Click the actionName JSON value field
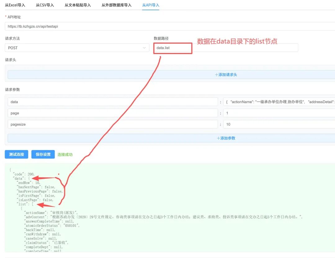 [x=279, y=102]
